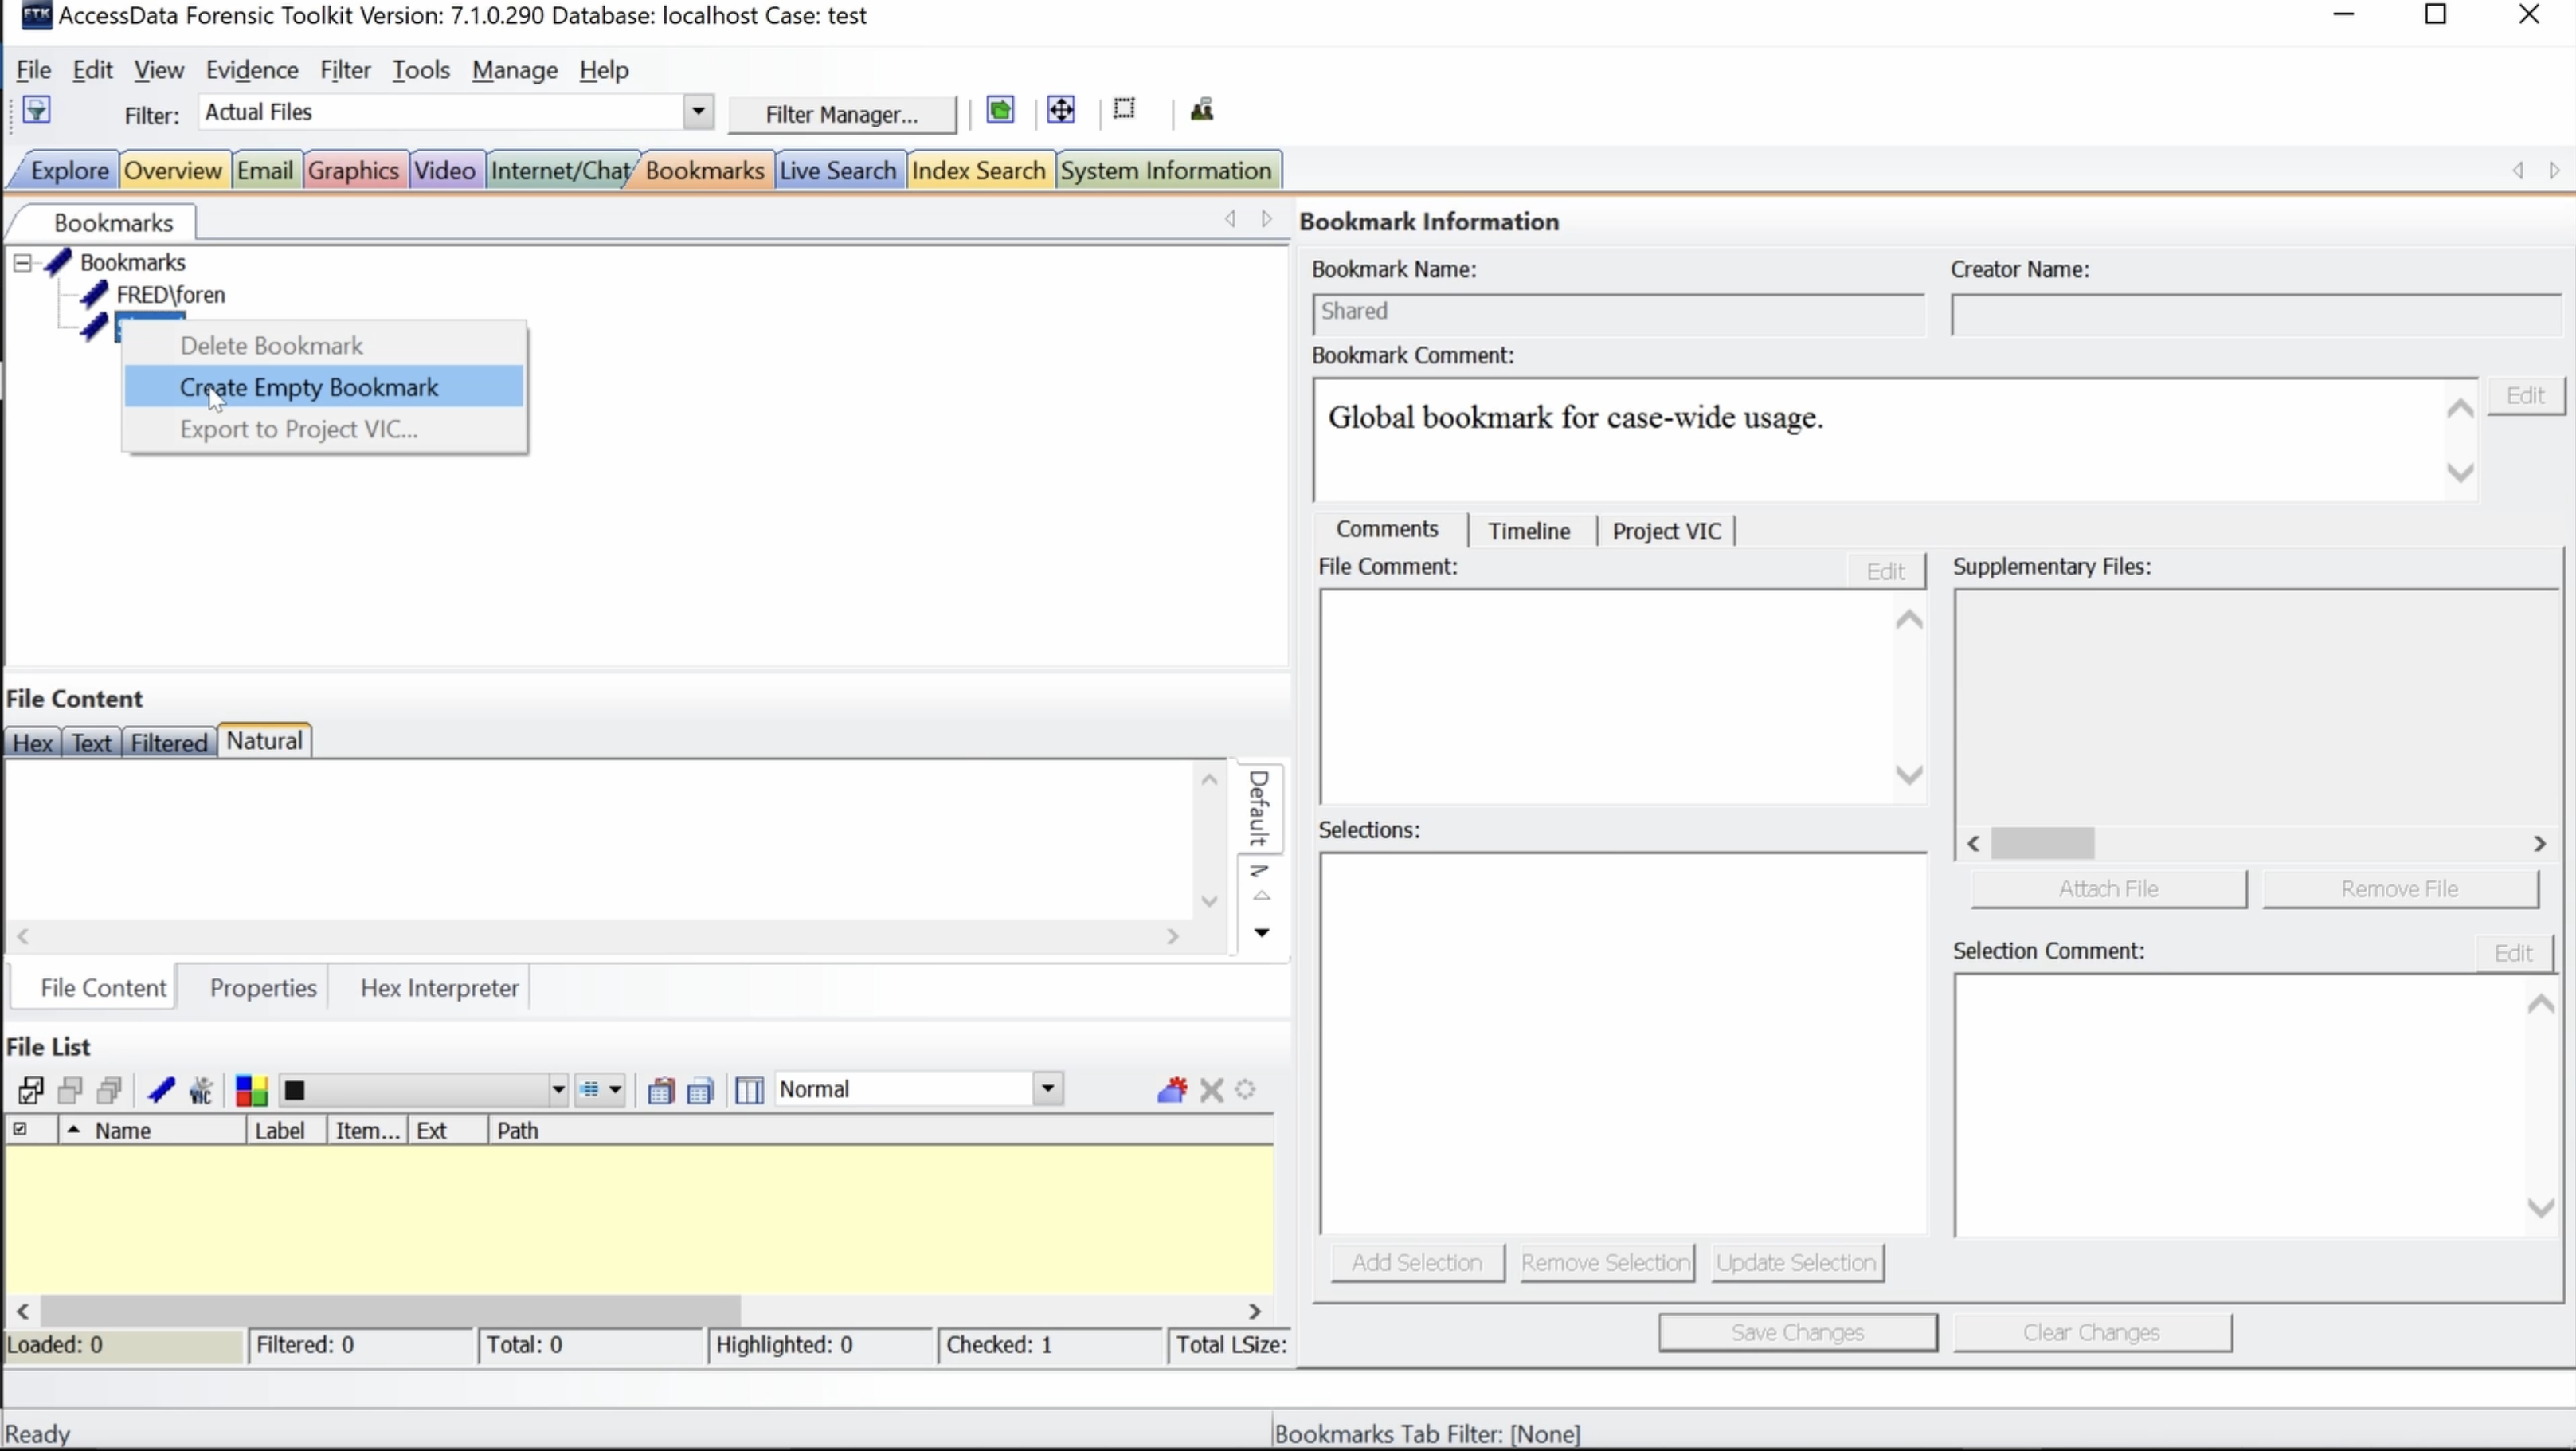Screen dimensions: 2576x1451
Task: Click the clipboard copy icon in File List toolbar
Action: [660, 1090]
